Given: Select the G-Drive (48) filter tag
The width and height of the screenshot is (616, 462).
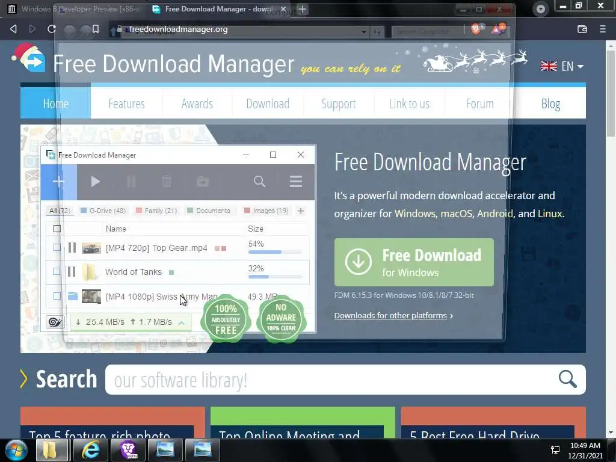Looking at the screenshot, I should [103, 211].
